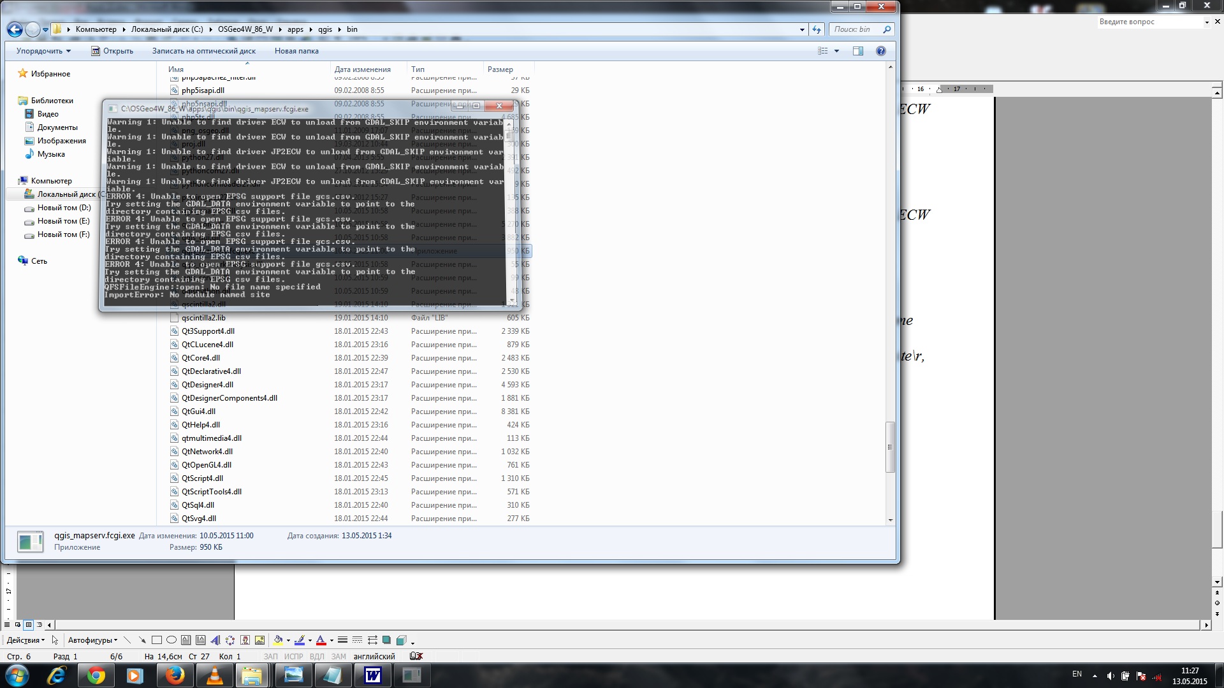Sort files by Дата изменения column
The height and width of the screenshot is (688, 1224).
tap(362, 69)
